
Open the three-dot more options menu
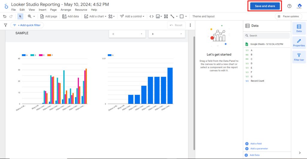190,25
